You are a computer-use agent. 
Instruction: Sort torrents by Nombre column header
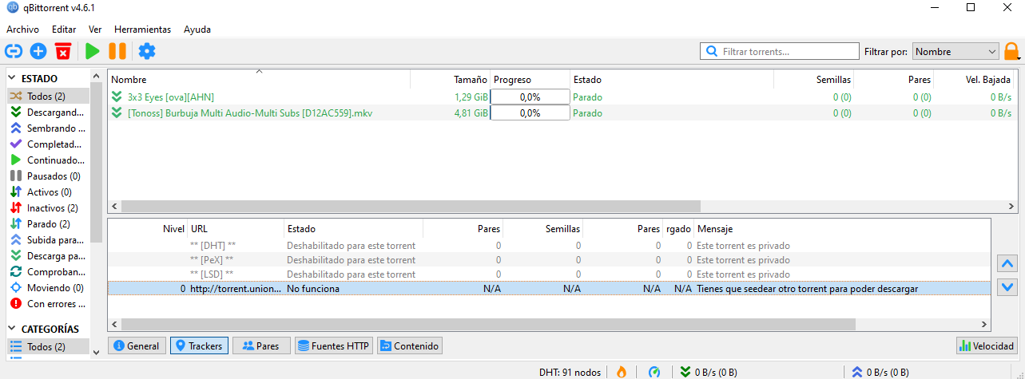259,80
